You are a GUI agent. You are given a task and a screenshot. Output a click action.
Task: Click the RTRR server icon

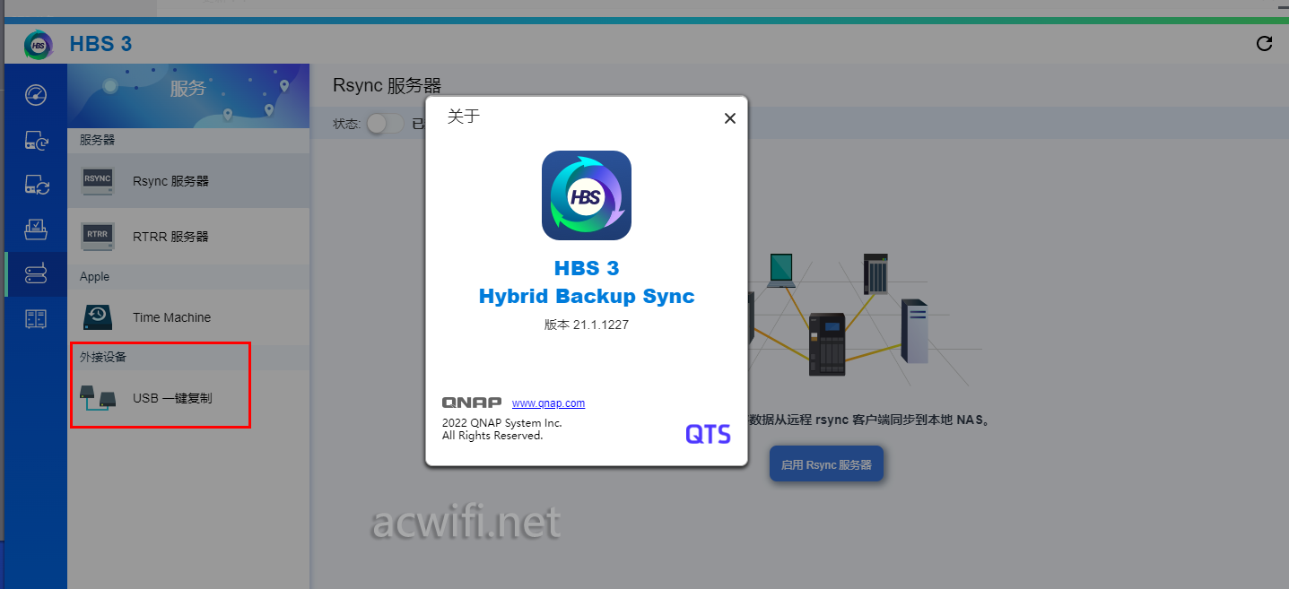97,236
